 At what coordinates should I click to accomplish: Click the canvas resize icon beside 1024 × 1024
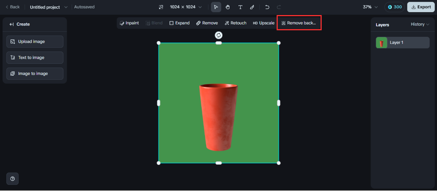161,7
